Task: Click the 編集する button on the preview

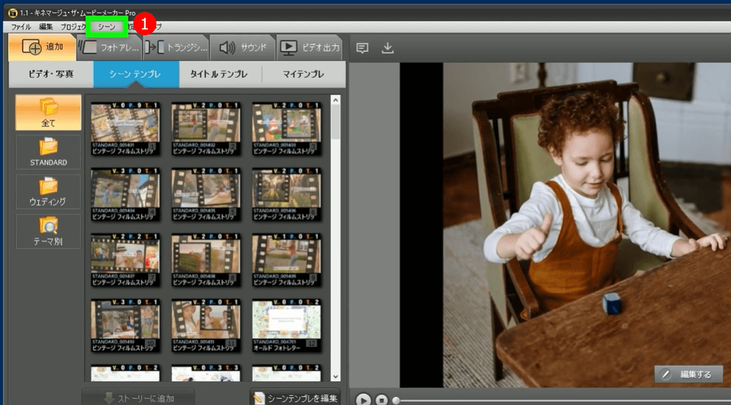Action: (688, 374)
